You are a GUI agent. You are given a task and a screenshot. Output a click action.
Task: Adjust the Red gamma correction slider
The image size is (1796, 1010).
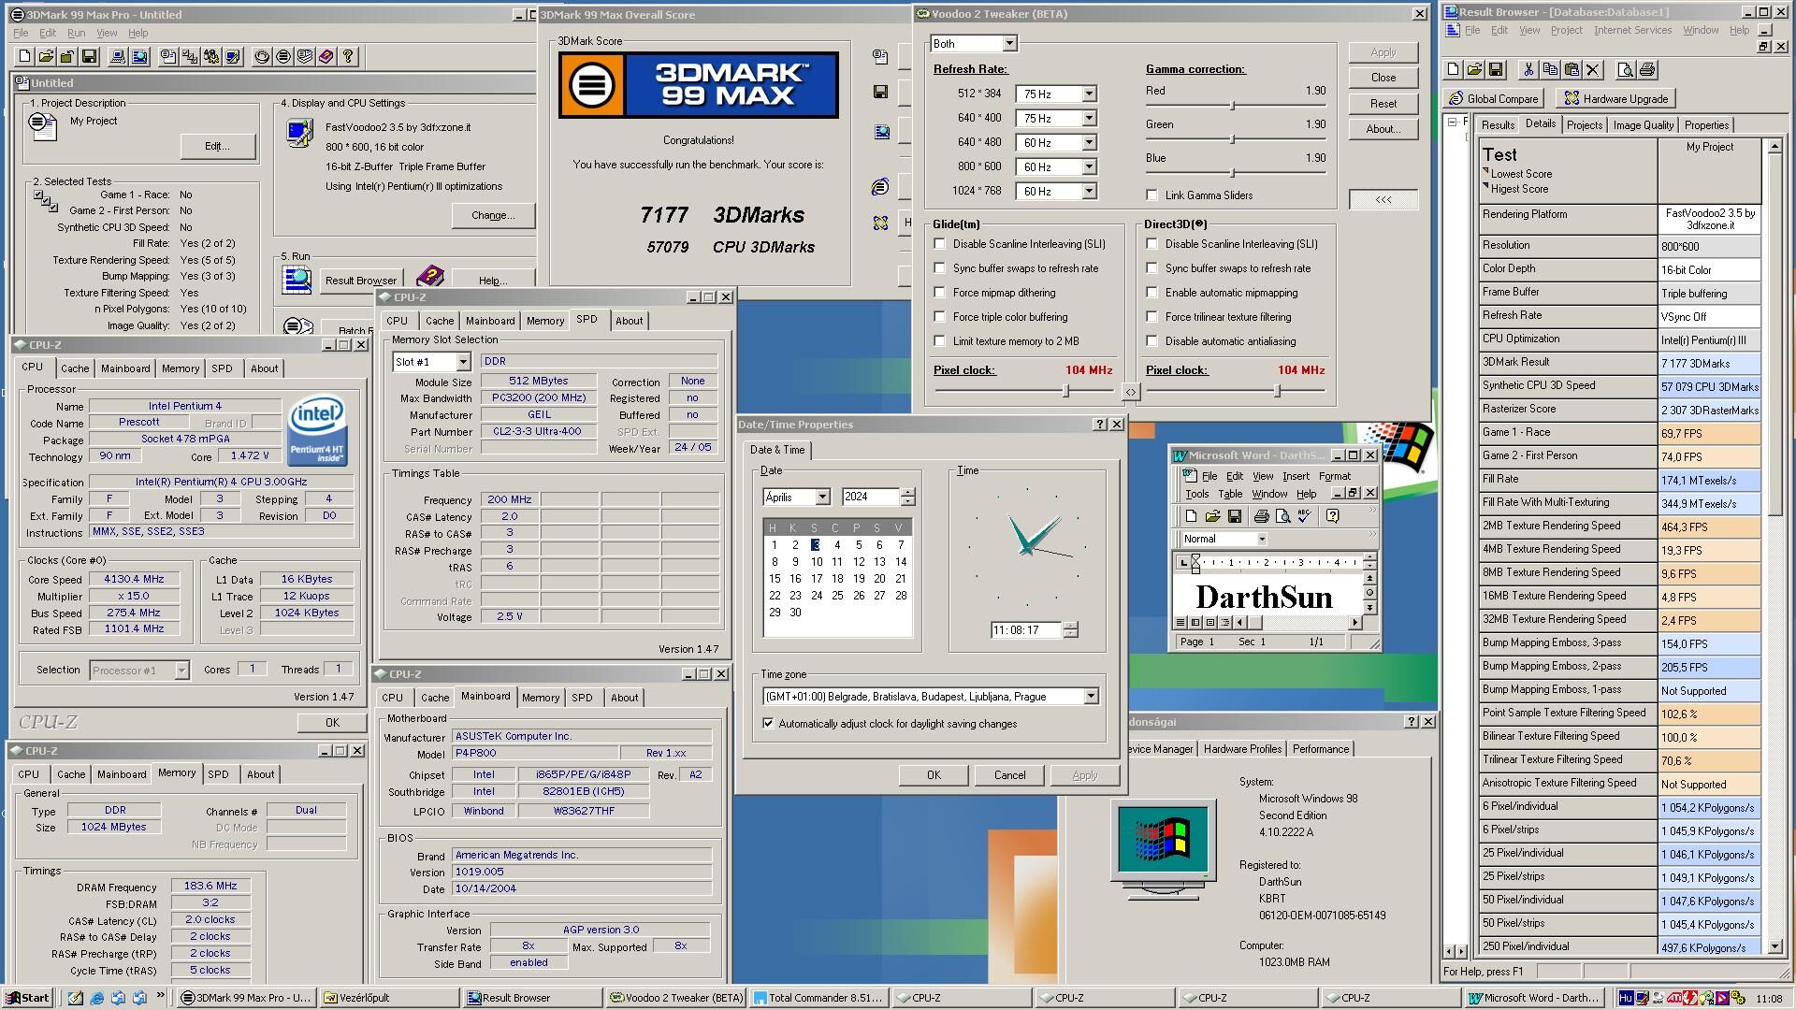point(1232,106)
